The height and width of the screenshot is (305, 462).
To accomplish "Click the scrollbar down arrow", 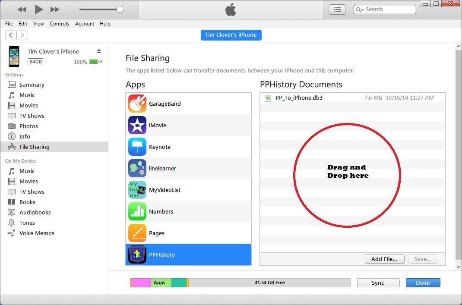I will [459, 267].
